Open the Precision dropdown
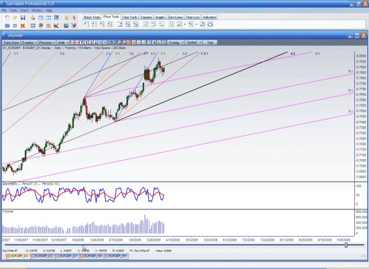The height and width of the screenshot is (269, 369). pos(47,42)
